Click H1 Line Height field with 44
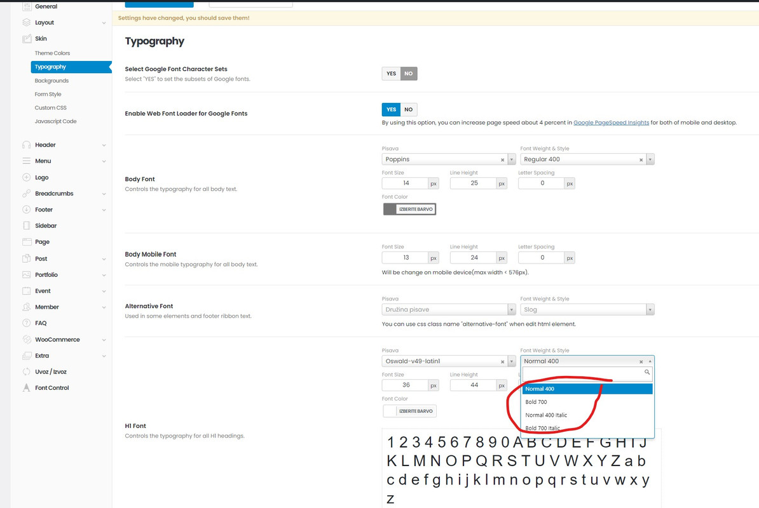The height and width of the screenshot is (508, 759). tap(474, 385)
